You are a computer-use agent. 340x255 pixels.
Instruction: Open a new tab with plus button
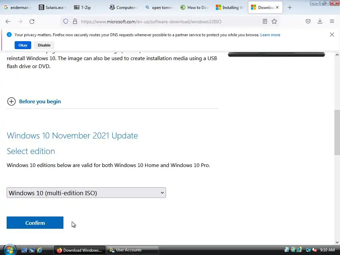point(290,8)
